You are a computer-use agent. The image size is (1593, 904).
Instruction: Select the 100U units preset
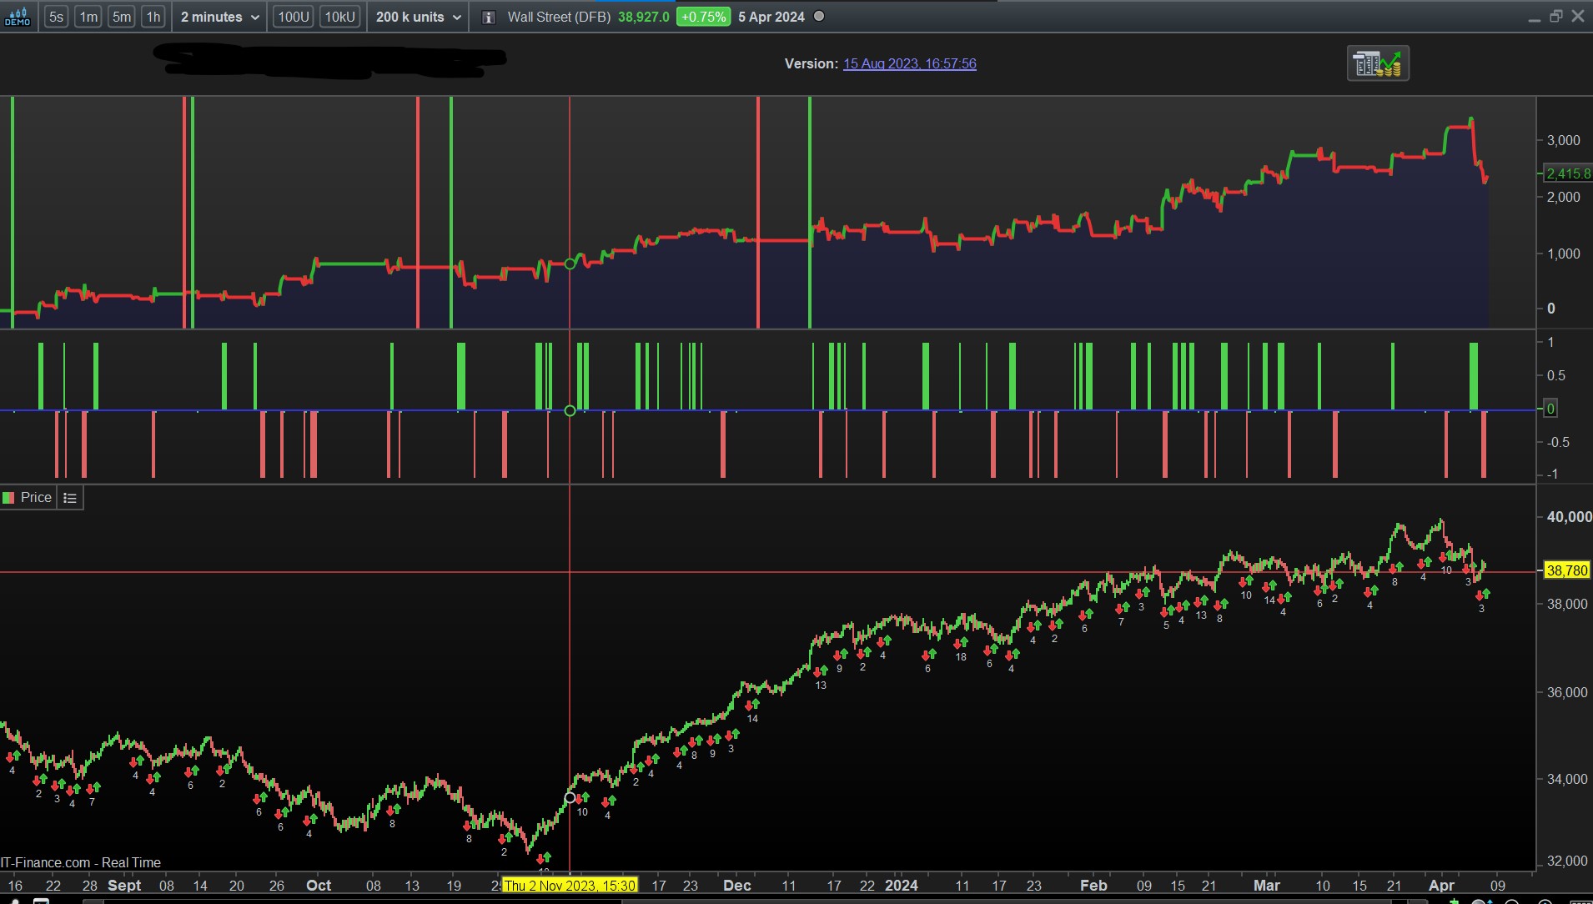coord(293,17)
